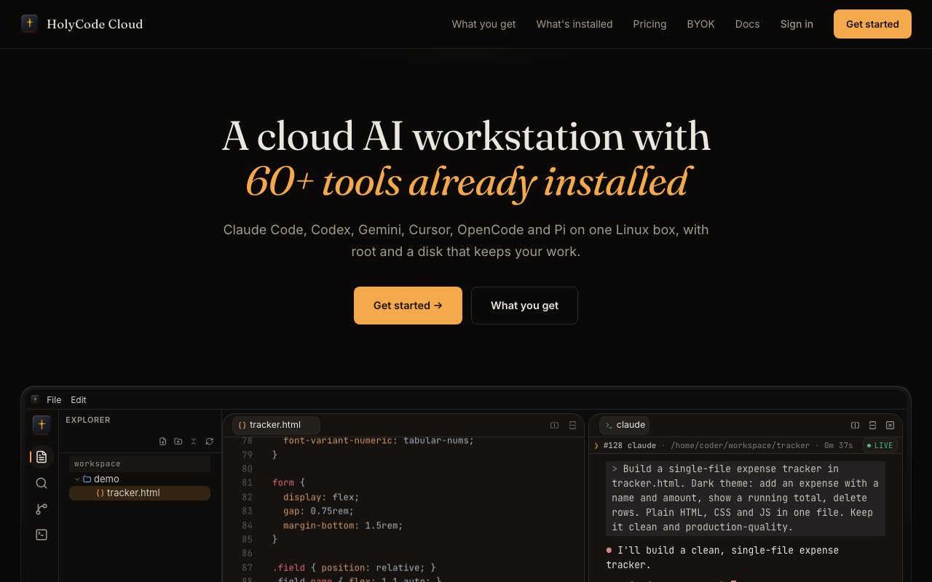The image size is (932, 582).
Task: Select tracker.html in the file tree
Action: (140, 493)
